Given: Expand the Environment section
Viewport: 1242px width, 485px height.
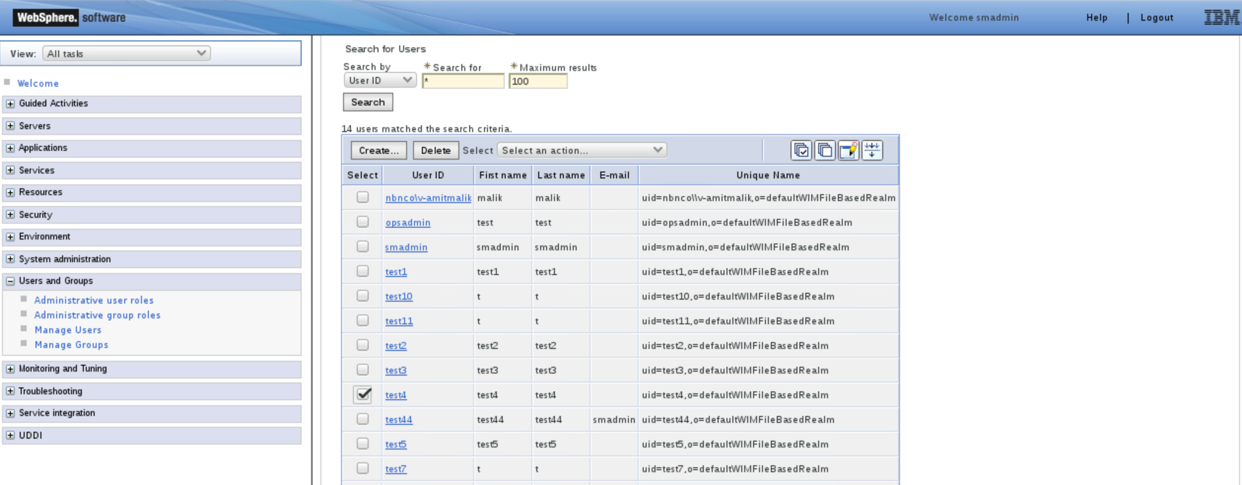Looking at the screenshot, I should [x=10, y=237].
